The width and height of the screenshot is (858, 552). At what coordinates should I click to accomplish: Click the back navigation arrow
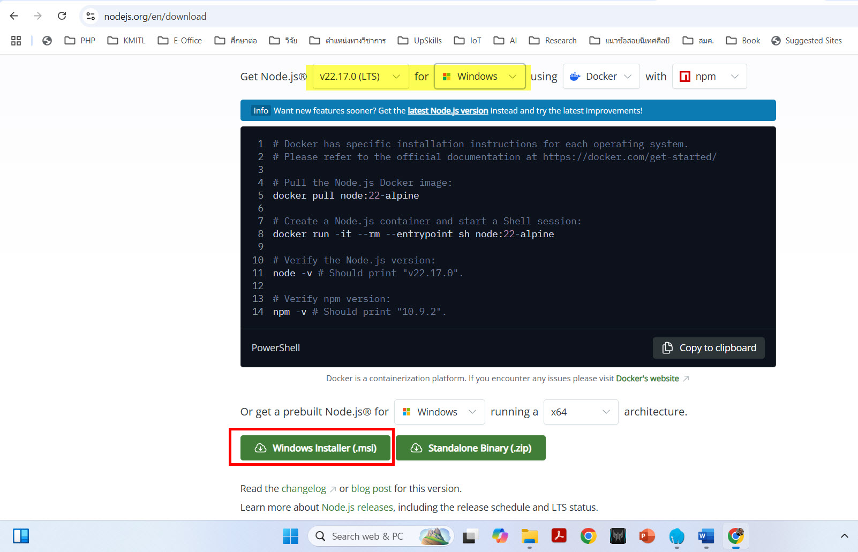click(13, 16)
